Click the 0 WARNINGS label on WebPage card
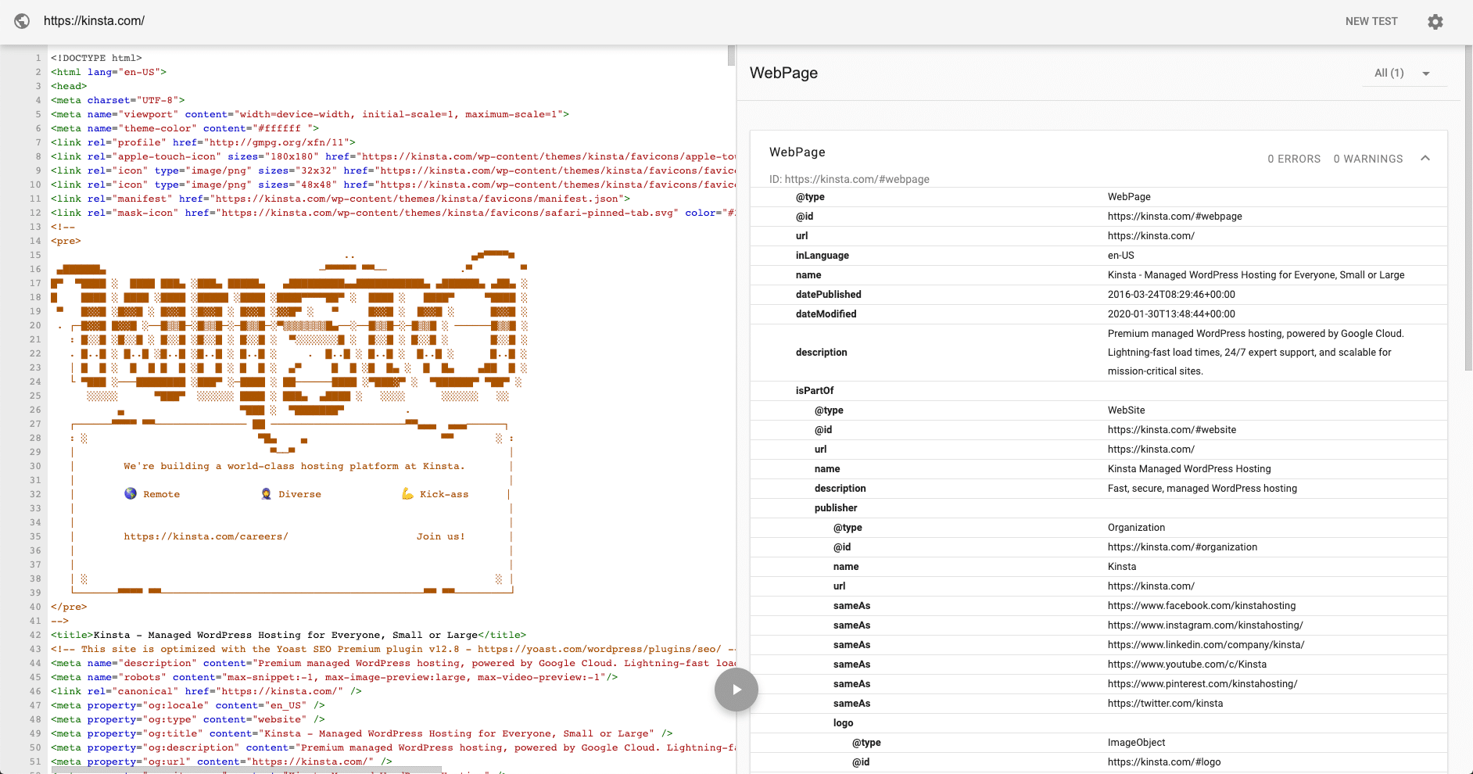 1367,158
